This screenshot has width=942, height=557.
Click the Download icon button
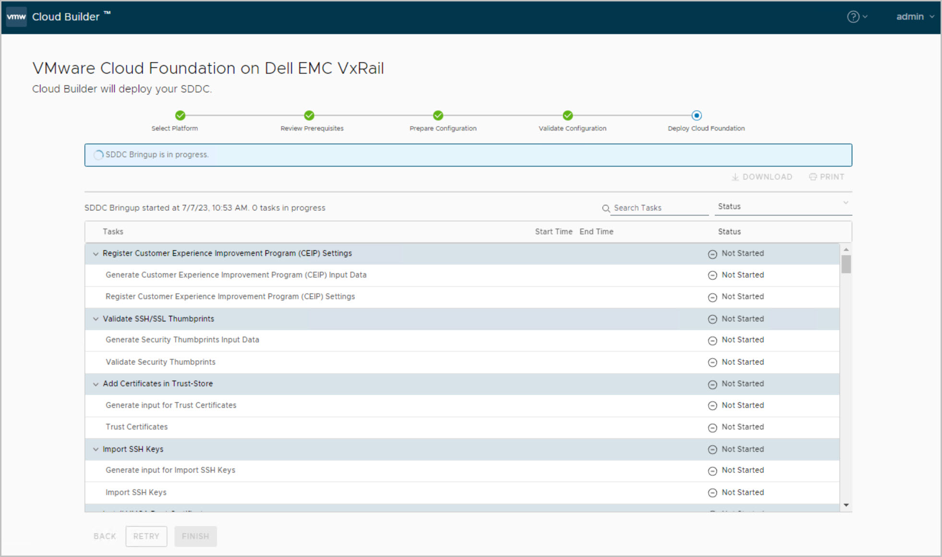coord(735,177)
